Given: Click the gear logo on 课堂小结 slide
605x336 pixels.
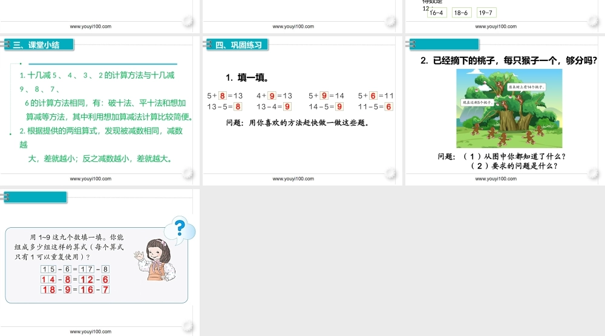Looking at the screenshot, I should coord(188,174).
